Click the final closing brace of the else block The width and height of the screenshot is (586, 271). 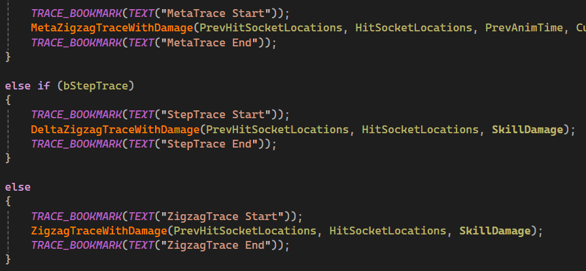8,259
